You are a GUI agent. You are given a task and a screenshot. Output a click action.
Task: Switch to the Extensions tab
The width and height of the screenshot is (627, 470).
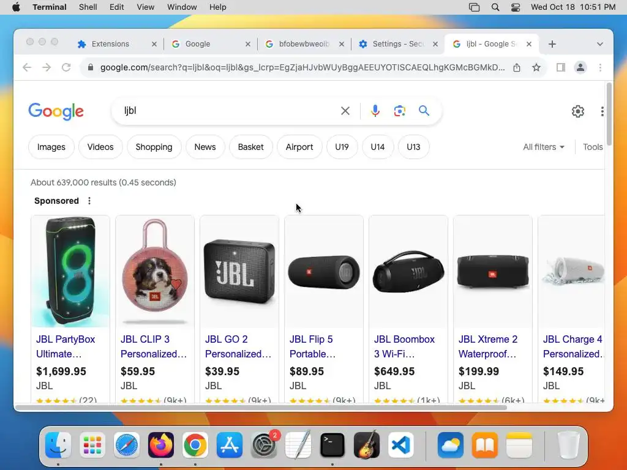[x=110, y=44]
